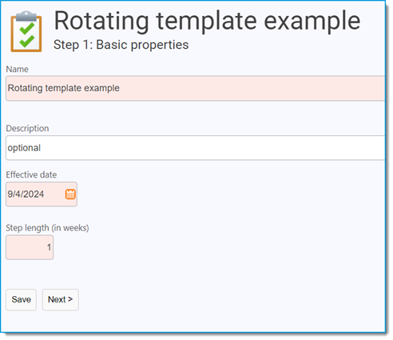Focus the Step length weeks field

[x=30, y=247]
